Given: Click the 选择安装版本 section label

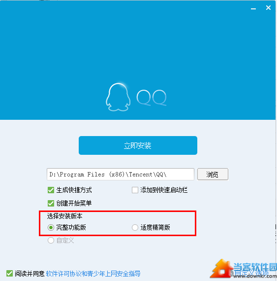Looking at the screenshot, I should [64, 216].
